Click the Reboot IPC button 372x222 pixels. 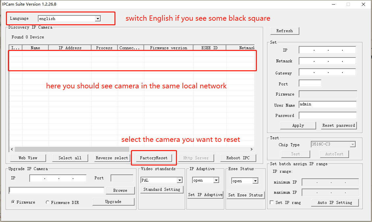coord(238,158)
